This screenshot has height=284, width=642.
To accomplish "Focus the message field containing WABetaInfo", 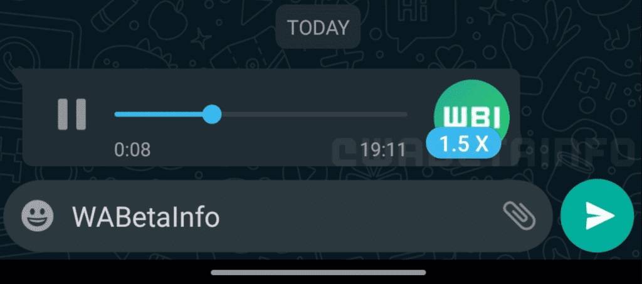I will tap(277, 216).
